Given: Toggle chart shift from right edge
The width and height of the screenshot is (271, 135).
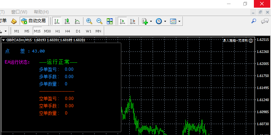Looking at the screenshot, I should (x=133, y=21).
